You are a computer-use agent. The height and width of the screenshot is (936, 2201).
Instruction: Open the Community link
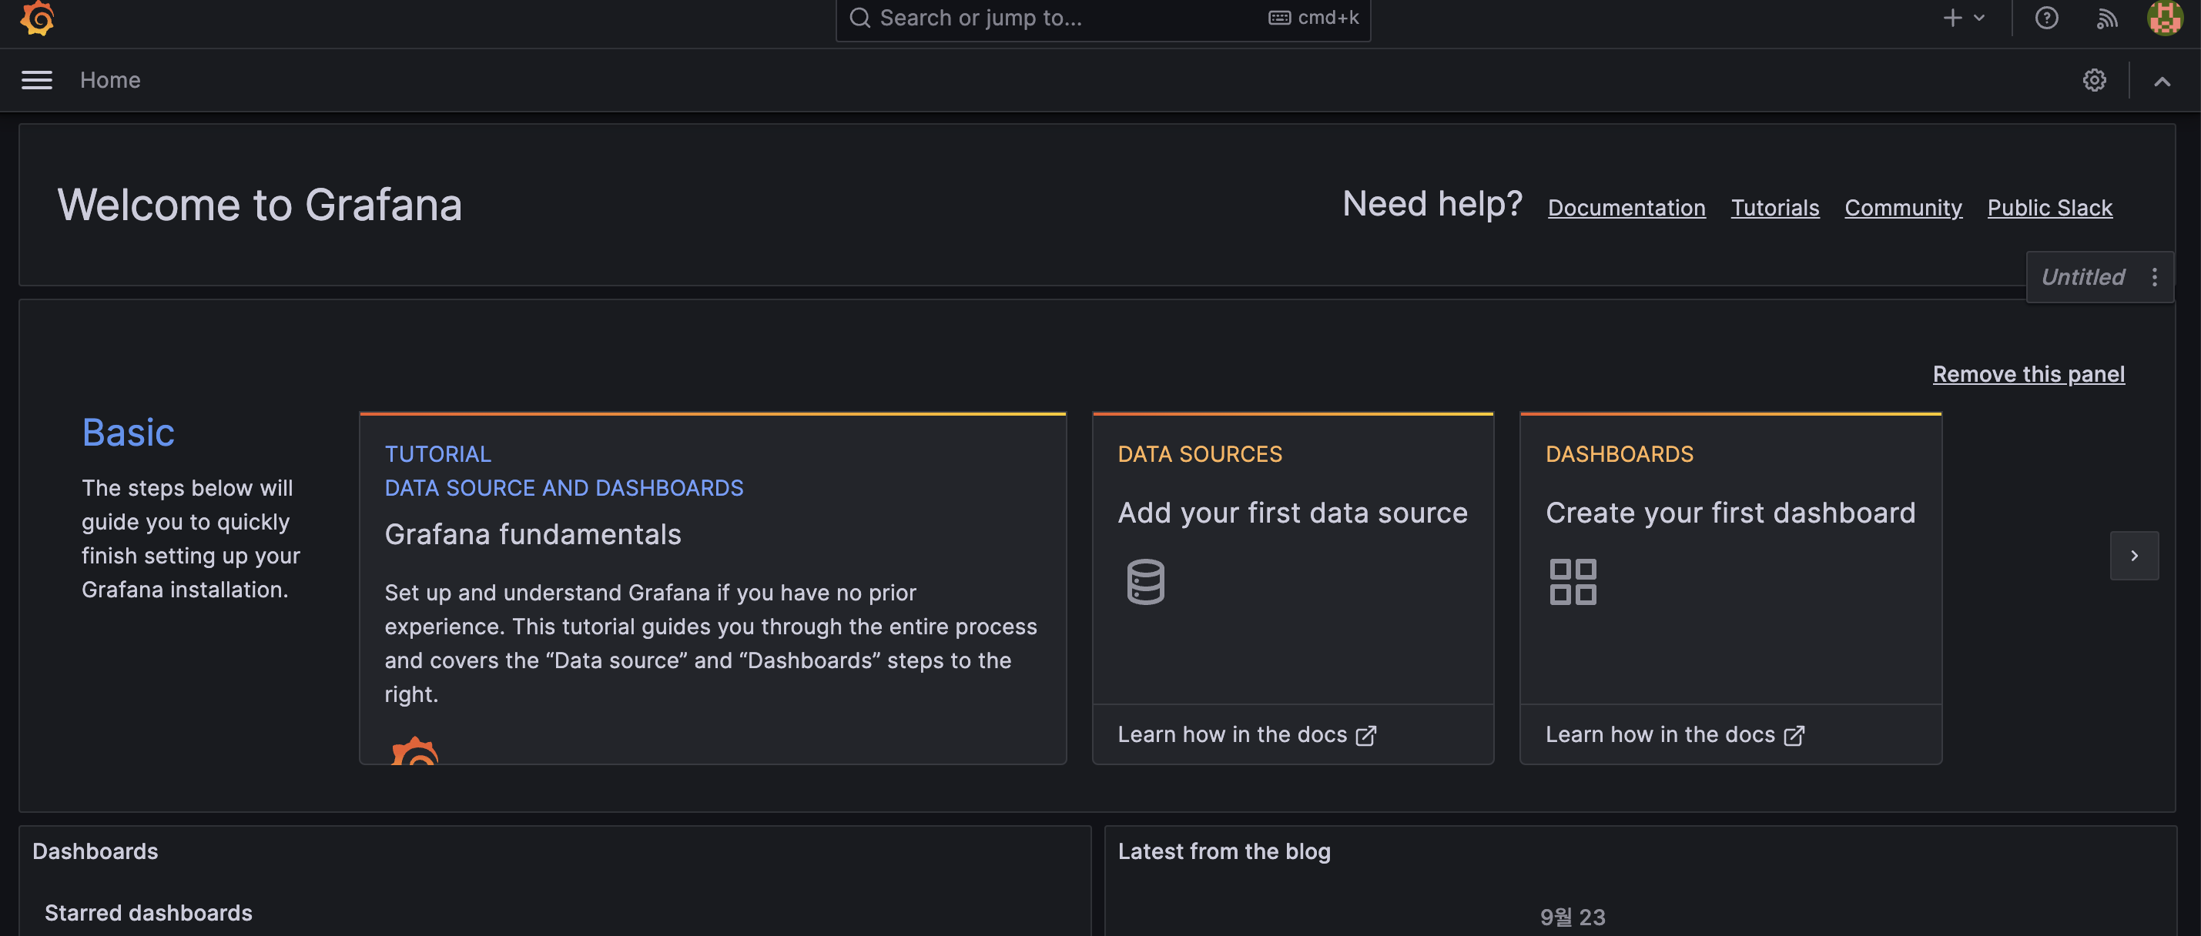1903,208
